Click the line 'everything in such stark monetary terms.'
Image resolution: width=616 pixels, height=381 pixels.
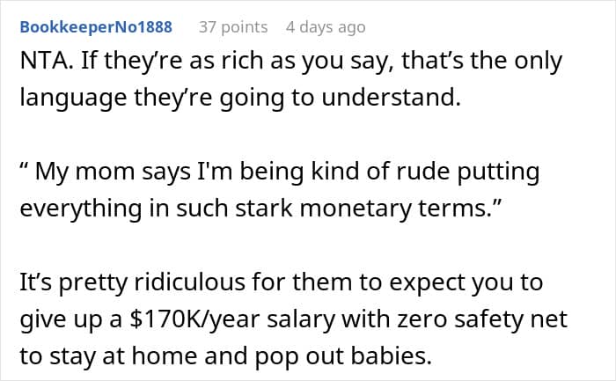261,209
